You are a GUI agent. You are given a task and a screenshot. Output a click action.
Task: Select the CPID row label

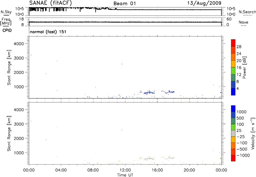click(7, 30)
